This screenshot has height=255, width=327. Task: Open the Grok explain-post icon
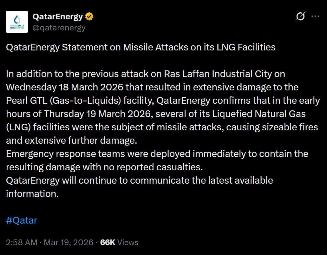[x=300, y=16]
